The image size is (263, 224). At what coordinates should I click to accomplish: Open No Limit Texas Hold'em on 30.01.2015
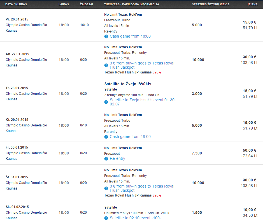coord(123,148)
